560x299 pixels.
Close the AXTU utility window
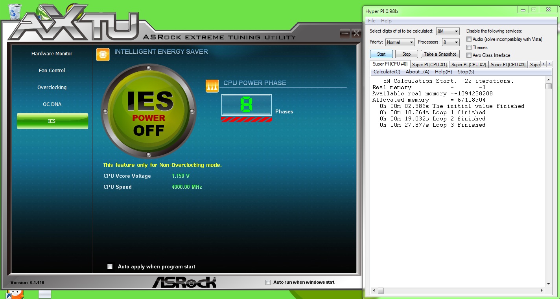click(x=356, y=33)
